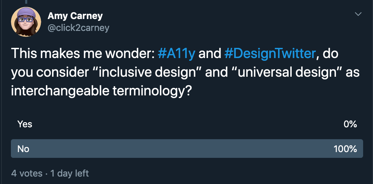Click "This makes me wonder:" text
The height and width of the screenshot is (184, 373).
click(83, 54)
